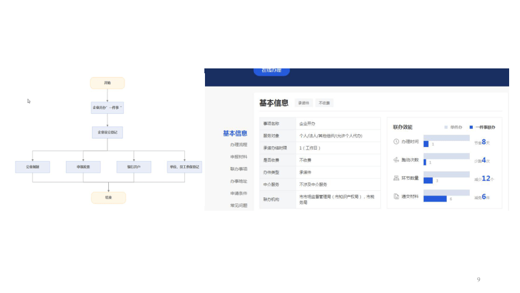The image size is (520, 293).
Task: Click the 申领发票 flowchart node
Action: click(x=83, y=167)
